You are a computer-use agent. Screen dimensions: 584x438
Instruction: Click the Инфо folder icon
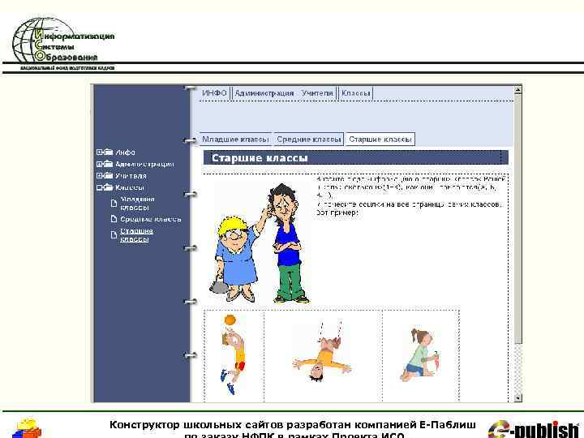[108, 152]
